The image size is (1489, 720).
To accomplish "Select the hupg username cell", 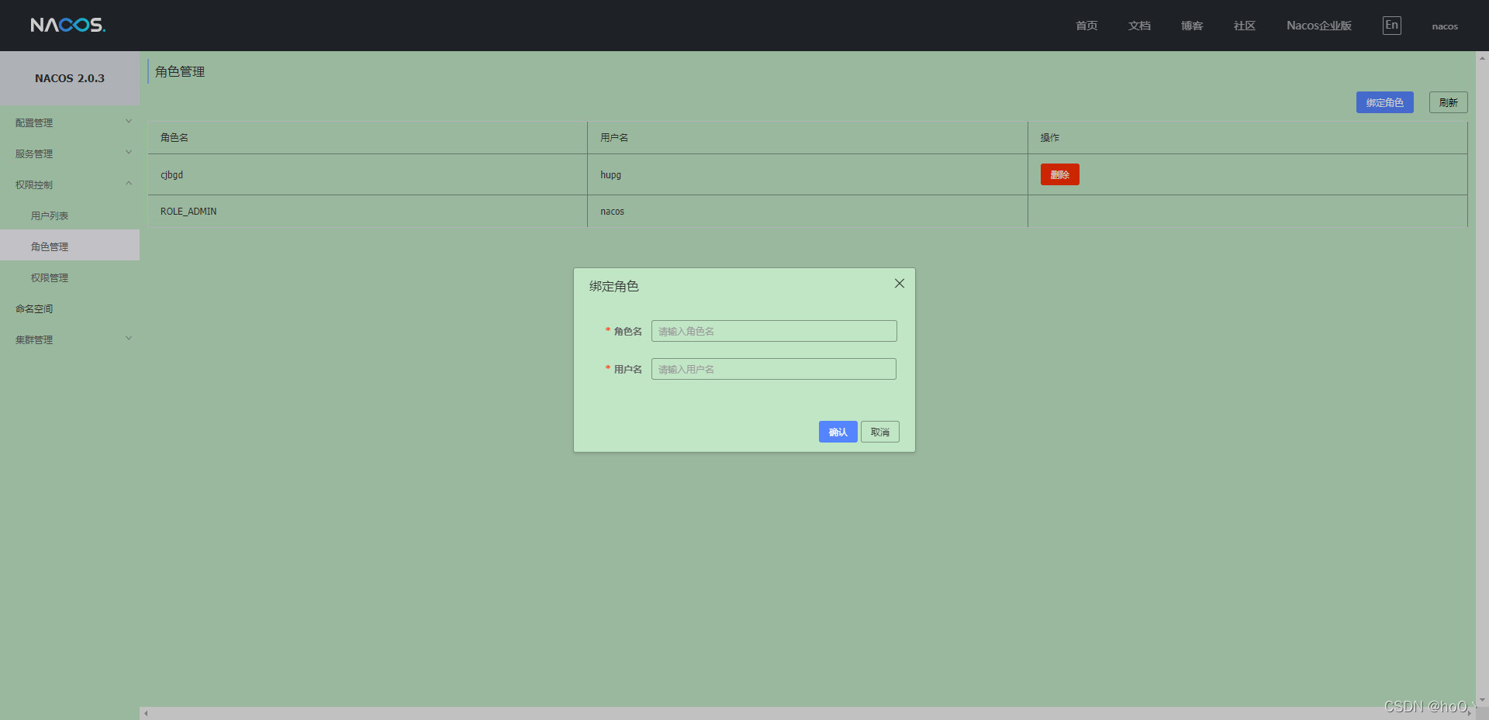I will point(807,174).
